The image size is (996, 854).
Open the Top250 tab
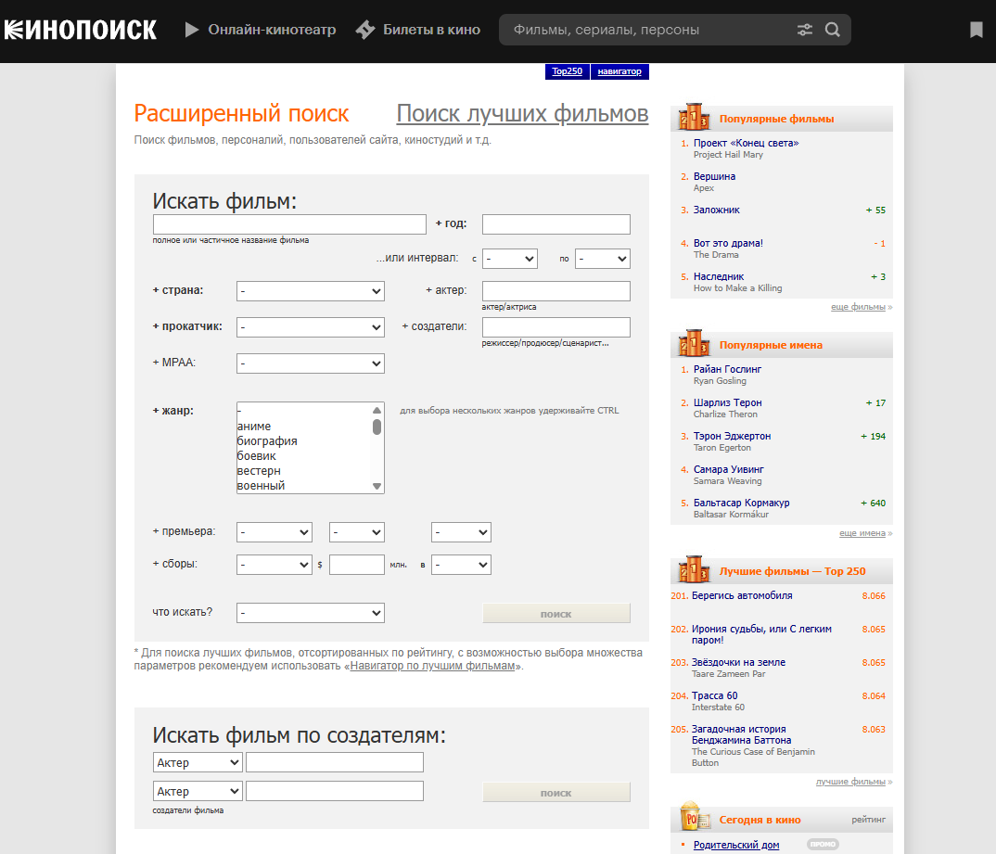point(568,71)
